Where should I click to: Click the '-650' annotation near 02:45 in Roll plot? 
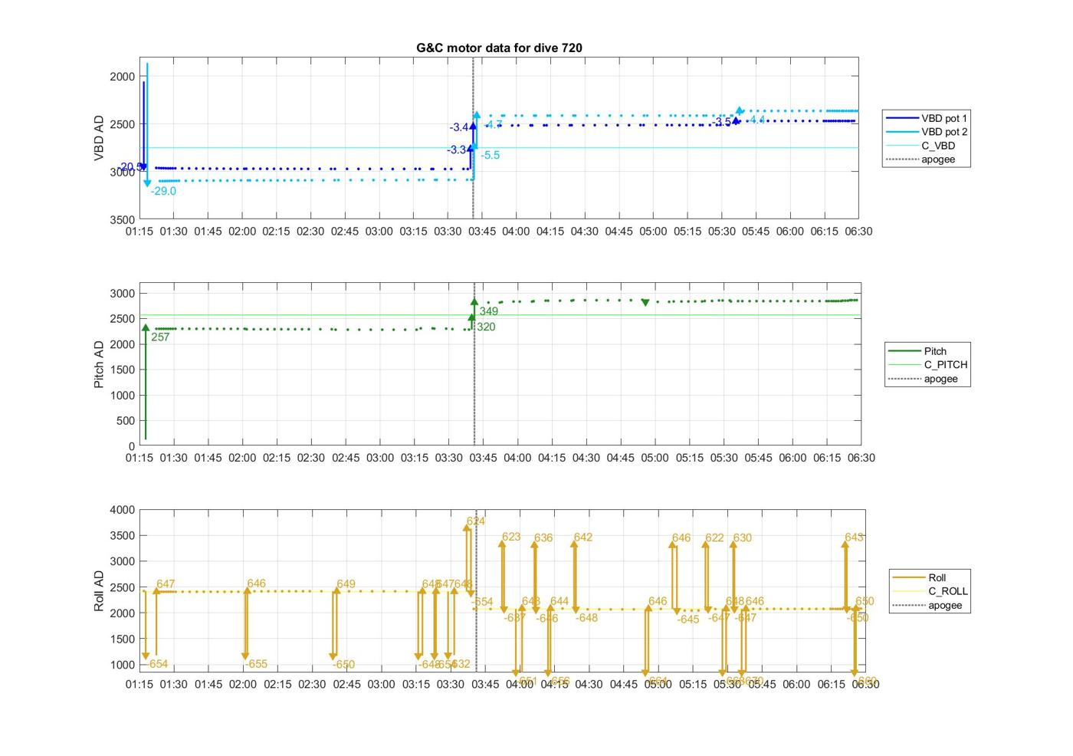(344, 665)
